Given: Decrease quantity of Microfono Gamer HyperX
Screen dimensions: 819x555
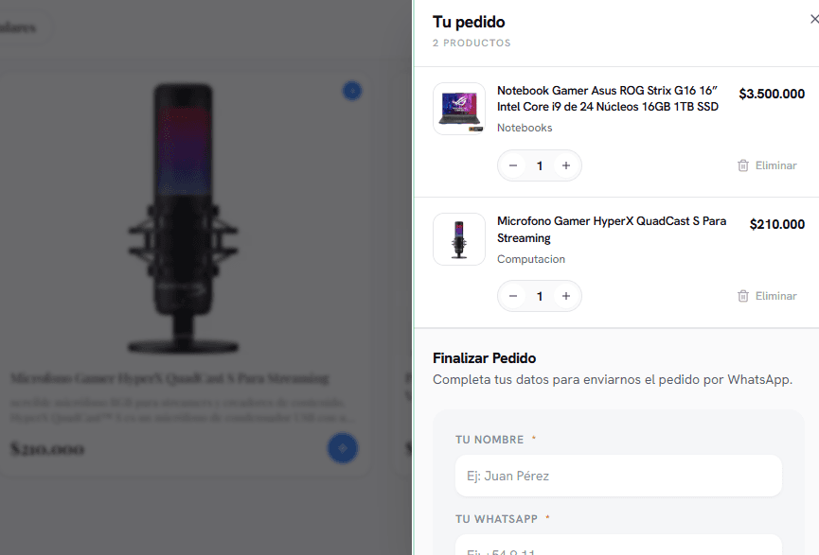Looking at the screenshot, I should 513,296.
